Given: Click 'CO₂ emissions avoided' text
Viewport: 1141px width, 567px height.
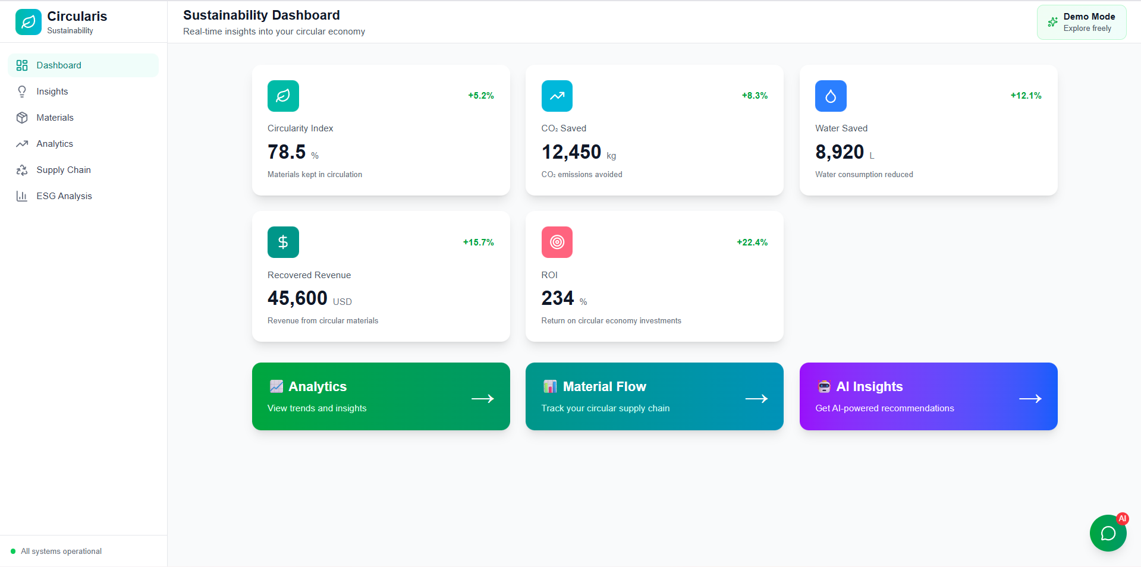Looking at the screenshot, I should (x=582, y=175).
